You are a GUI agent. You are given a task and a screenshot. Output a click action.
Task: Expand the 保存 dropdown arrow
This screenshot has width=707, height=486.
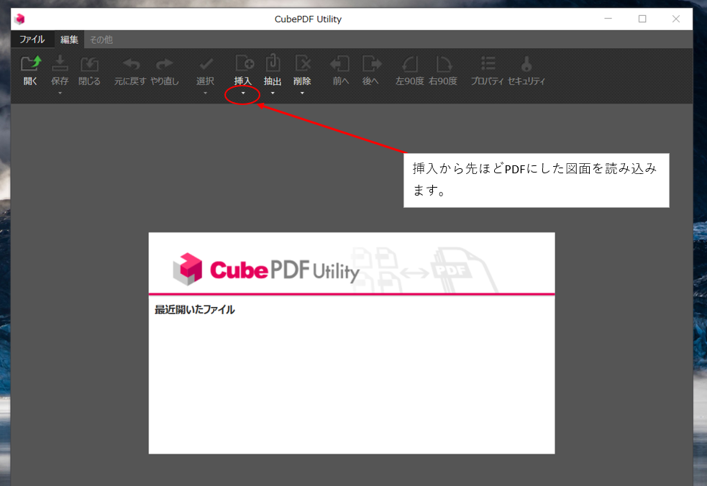60,93
